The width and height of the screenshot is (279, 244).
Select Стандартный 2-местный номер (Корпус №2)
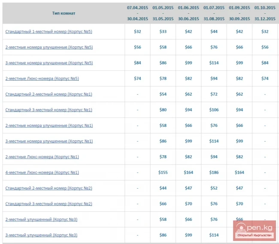pyautogui.click(x=49, y=188)
